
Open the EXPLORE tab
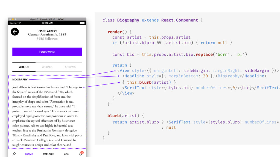pos(48,154)
